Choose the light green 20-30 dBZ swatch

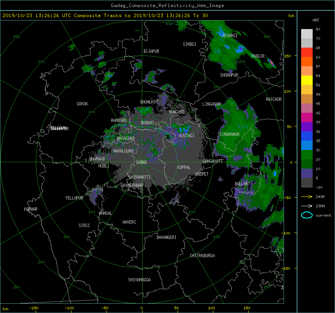[x=307, y=154]
